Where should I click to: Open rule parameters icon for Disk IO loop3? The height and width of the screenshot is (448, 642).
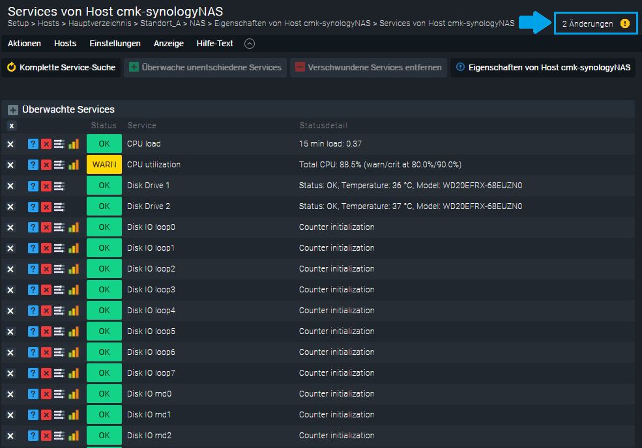tap(59, 290)
